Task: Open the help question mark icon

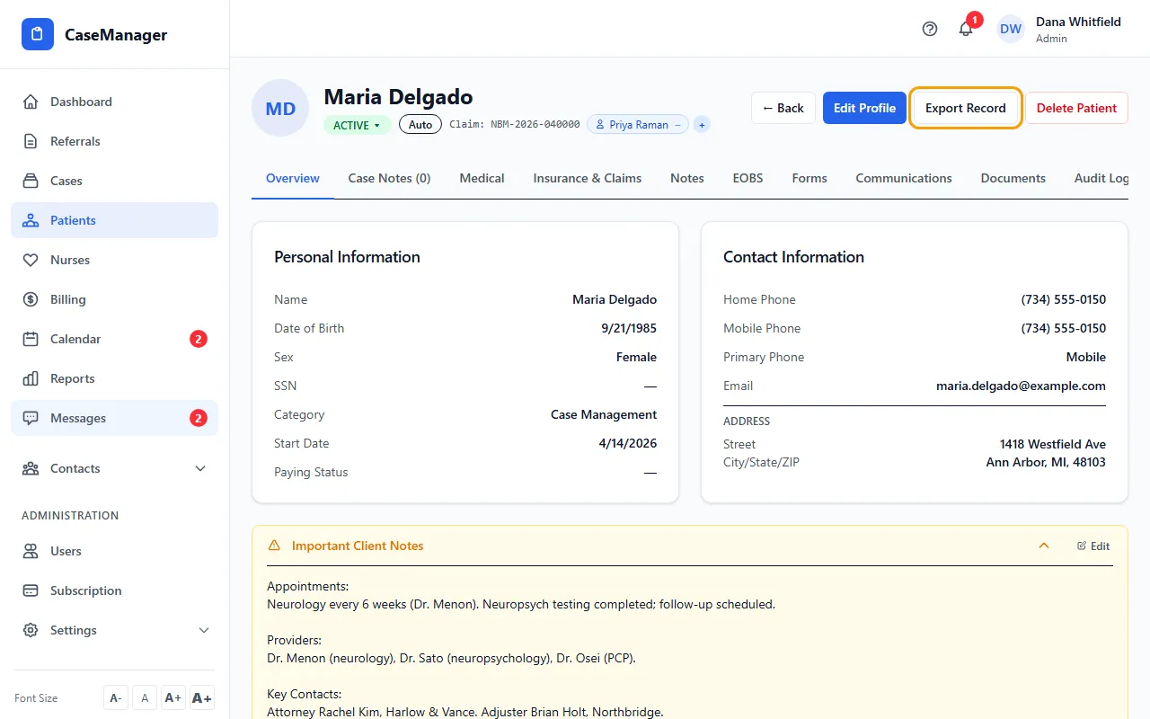Action: [930, 29]
